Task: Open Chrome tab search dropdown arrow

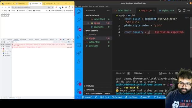Action: [66, 4]
